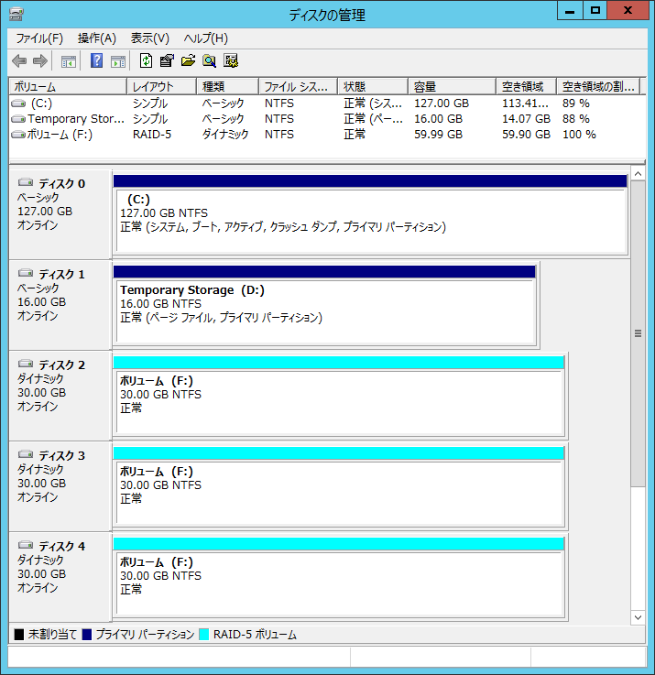Image resolution: width=655 pixels, height=675 pixels.
Task: Click the Forward arrow toolbar icon
Action: [x=40, y=61]
